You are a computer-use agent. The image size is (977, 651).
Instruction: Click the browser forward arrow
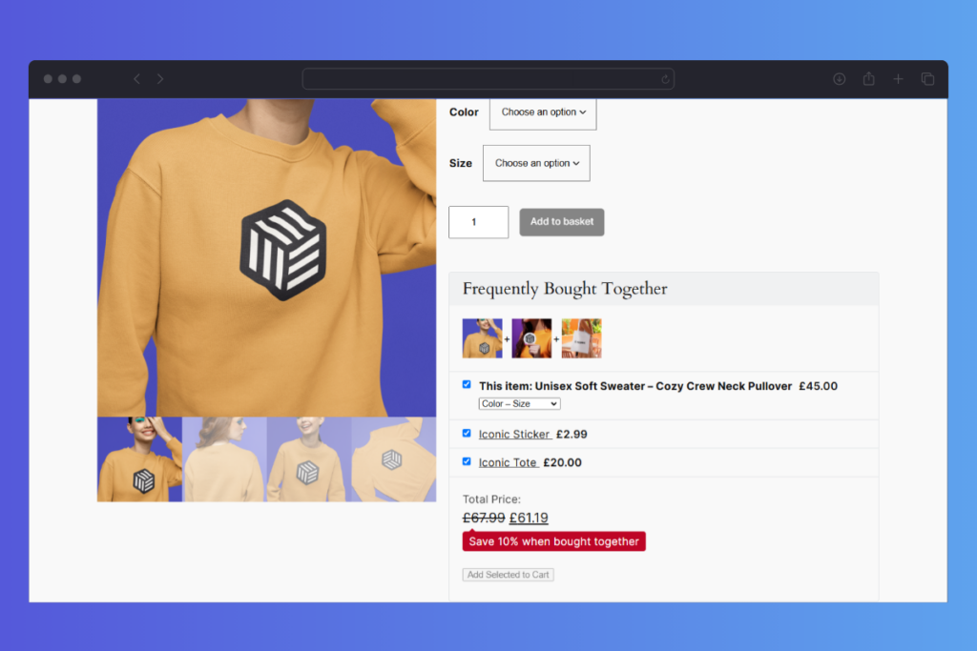(160, 79)
